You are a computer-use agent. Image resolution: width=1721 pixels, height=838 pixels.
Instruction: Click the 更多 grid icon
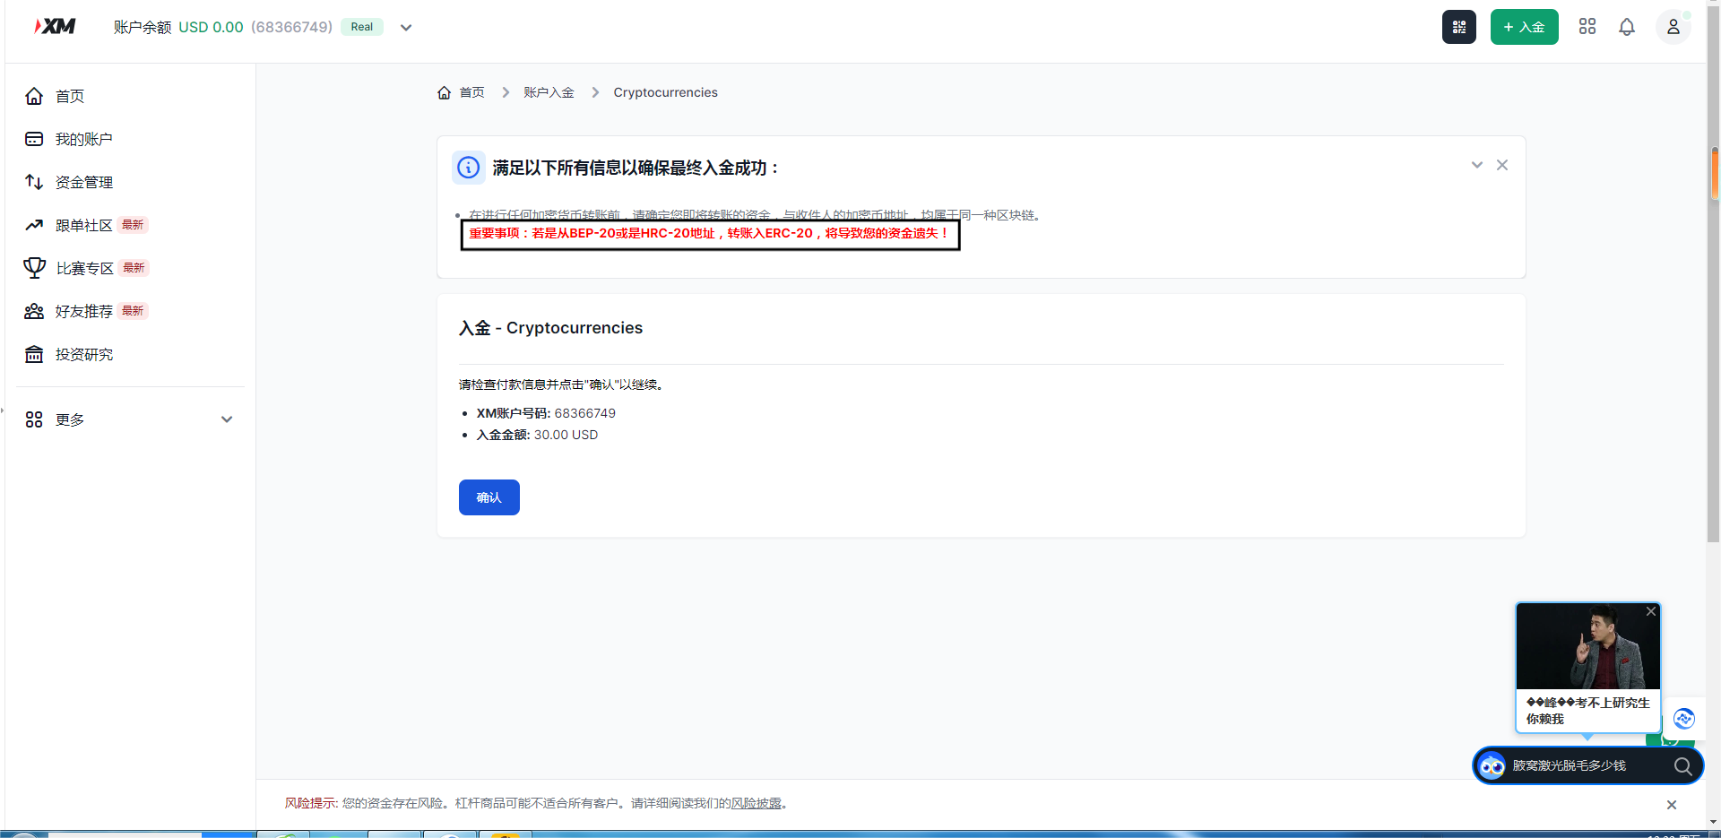34,419
